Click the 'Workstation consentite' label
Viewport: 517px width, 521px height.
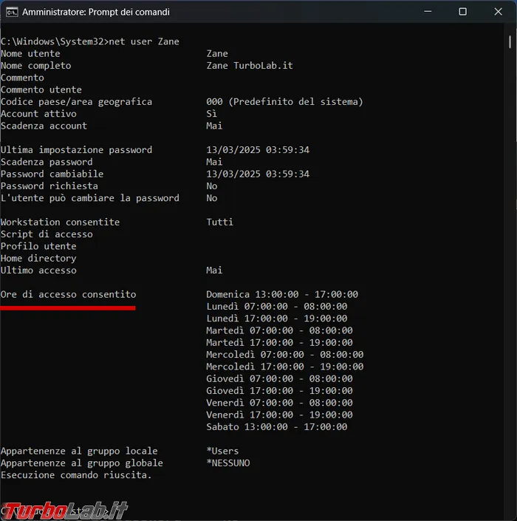(60, 222)
